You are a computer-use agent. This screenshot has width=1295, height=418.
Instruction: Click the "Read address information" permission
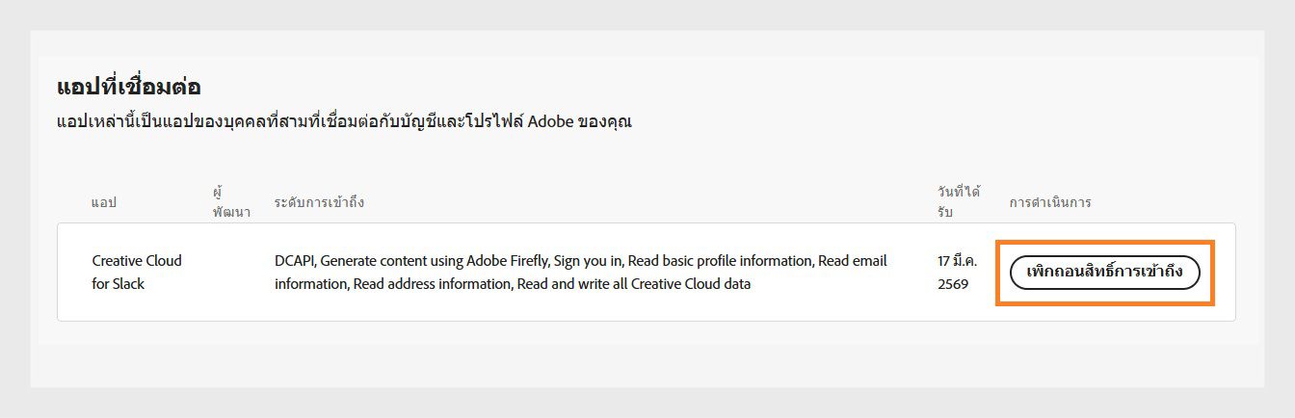(x=432, y=284)
